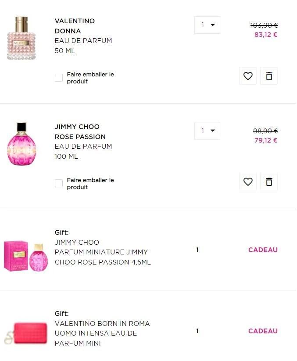Delete Valentino Donna using trash icon

click(269, 76)
